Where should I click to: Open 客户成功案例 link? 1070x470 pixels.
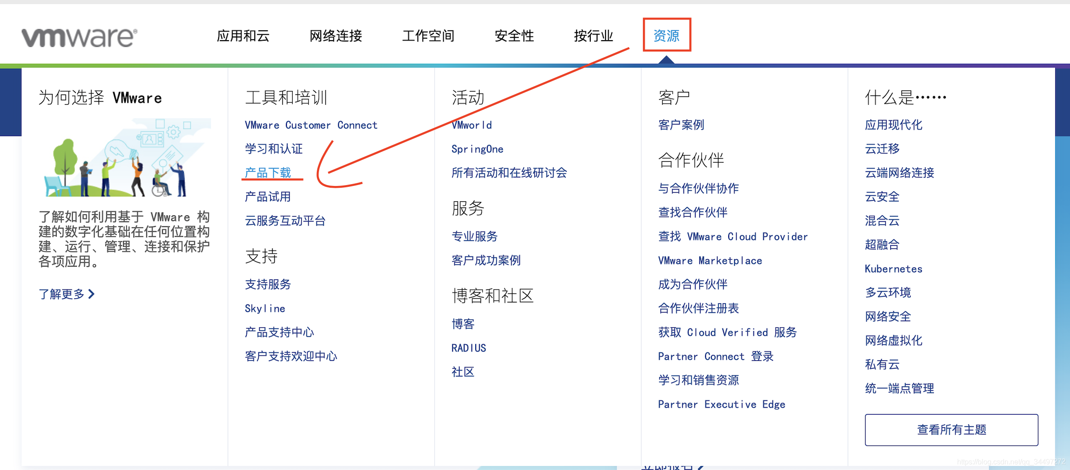486,260
